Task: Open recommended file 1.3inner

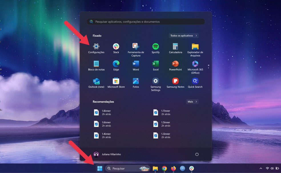Action: point(162,135)
